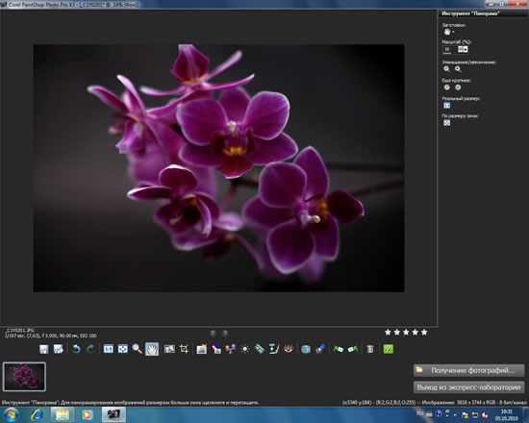Open the brightness sun icon tool
Image resolution: width=529 pixels, height=423 pixels.
(x=245, y=349)
